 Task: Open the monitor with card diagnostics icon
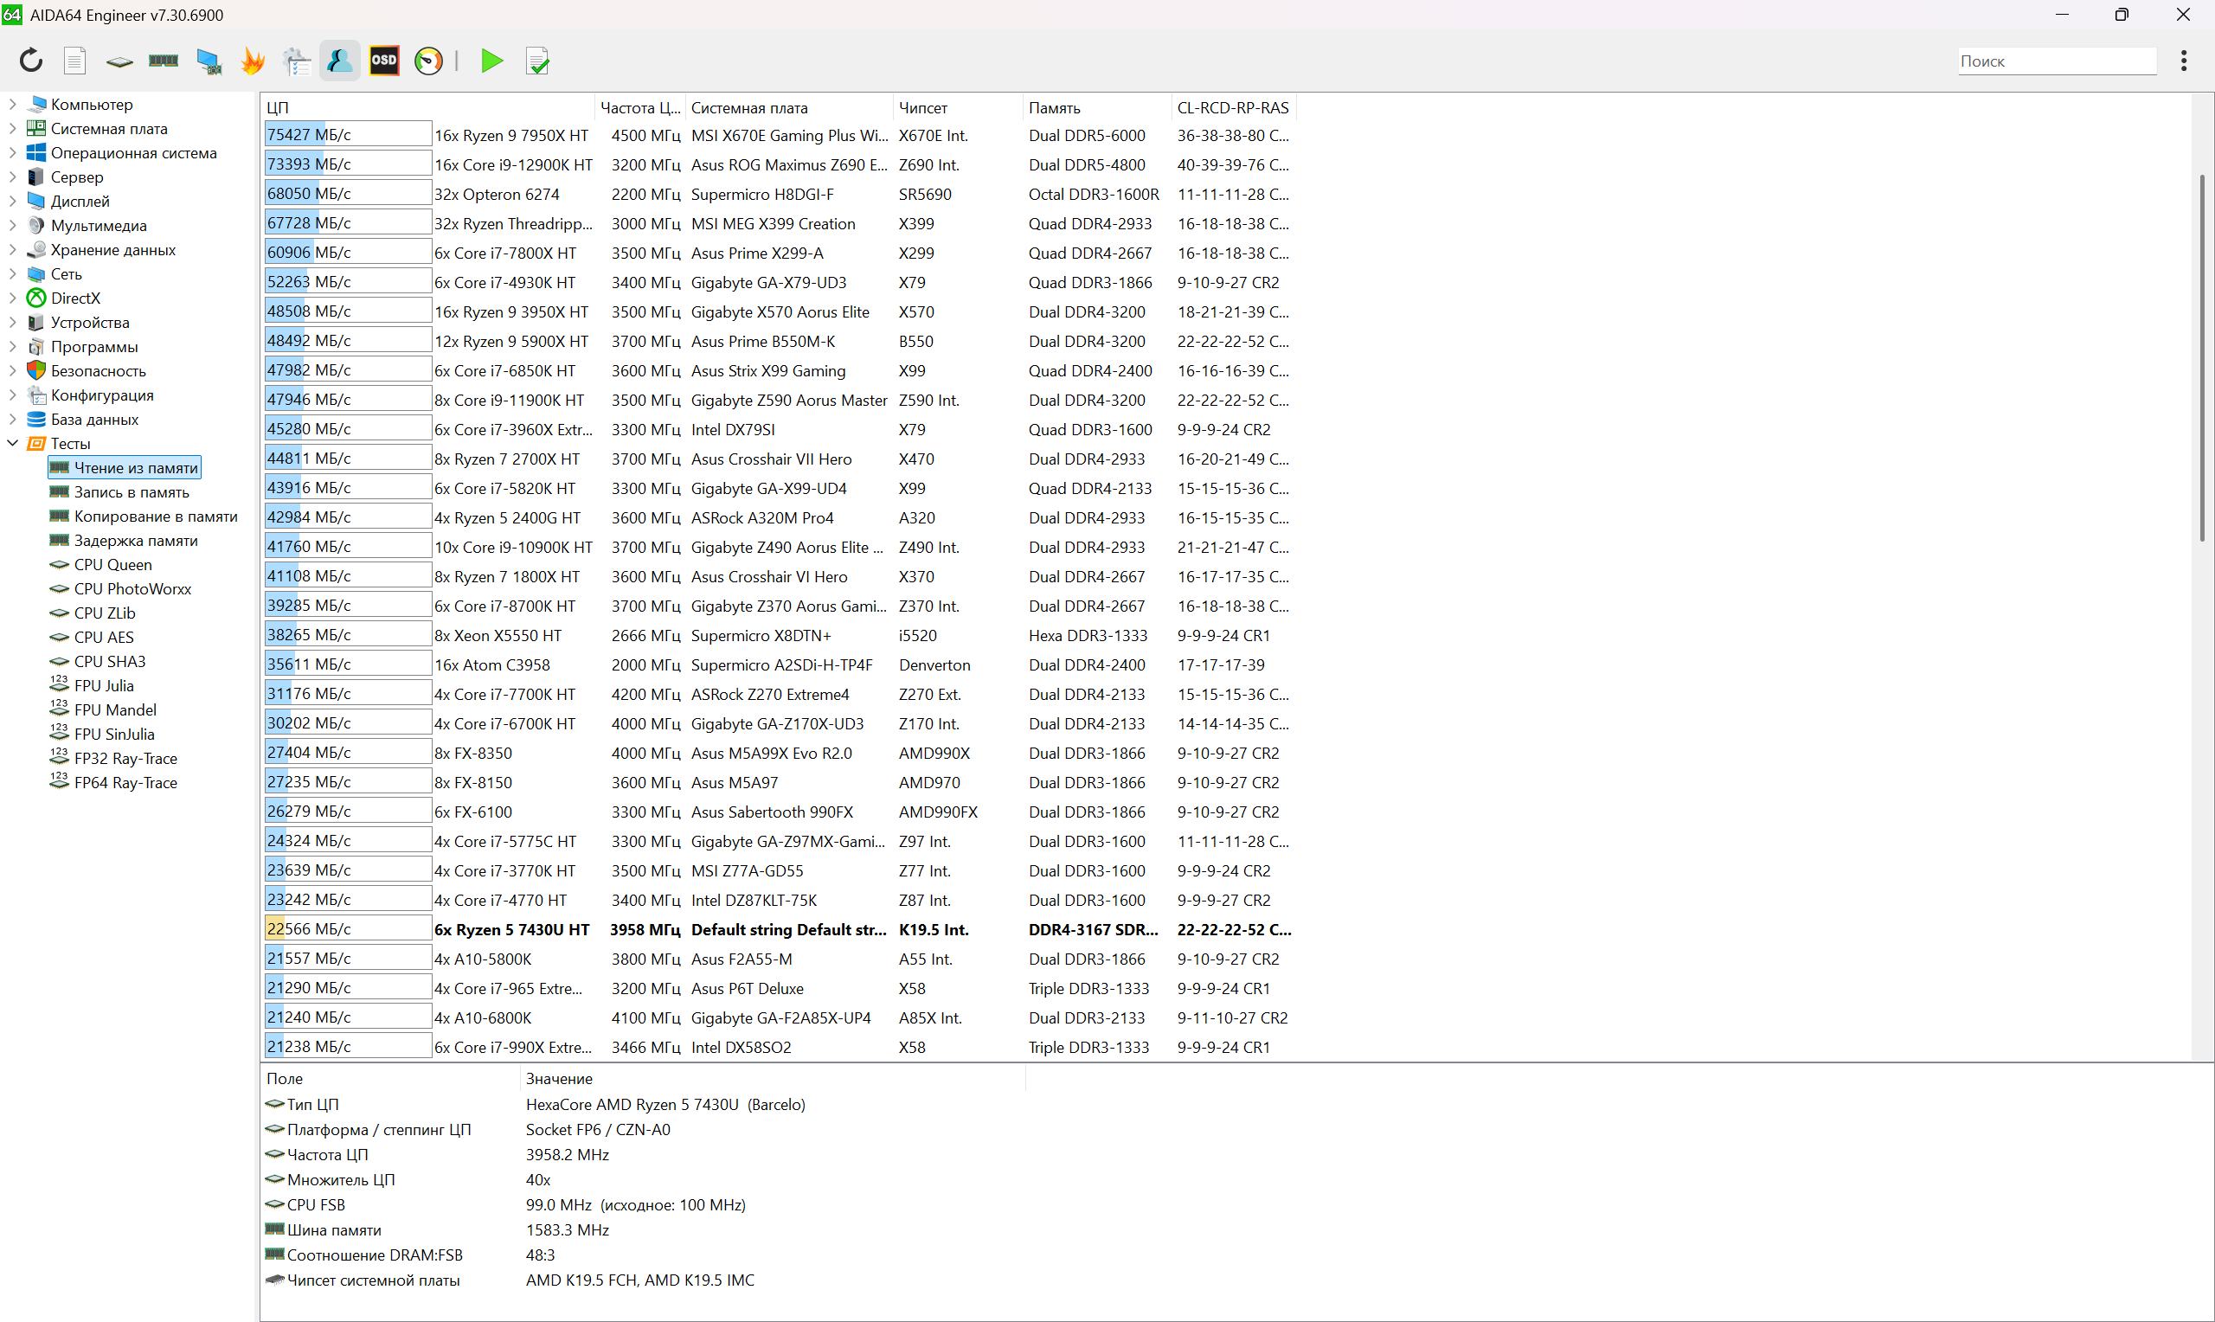[x=209, y=61]
